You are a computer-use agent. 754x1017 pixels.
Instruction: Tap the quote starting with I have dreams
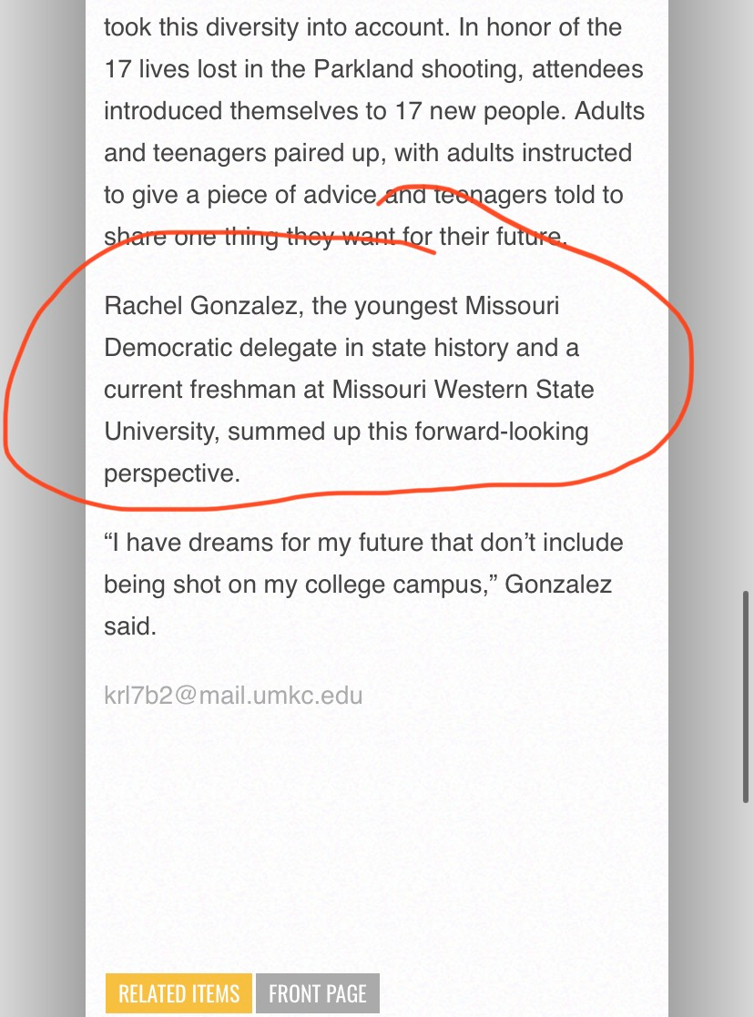point(363,563)
